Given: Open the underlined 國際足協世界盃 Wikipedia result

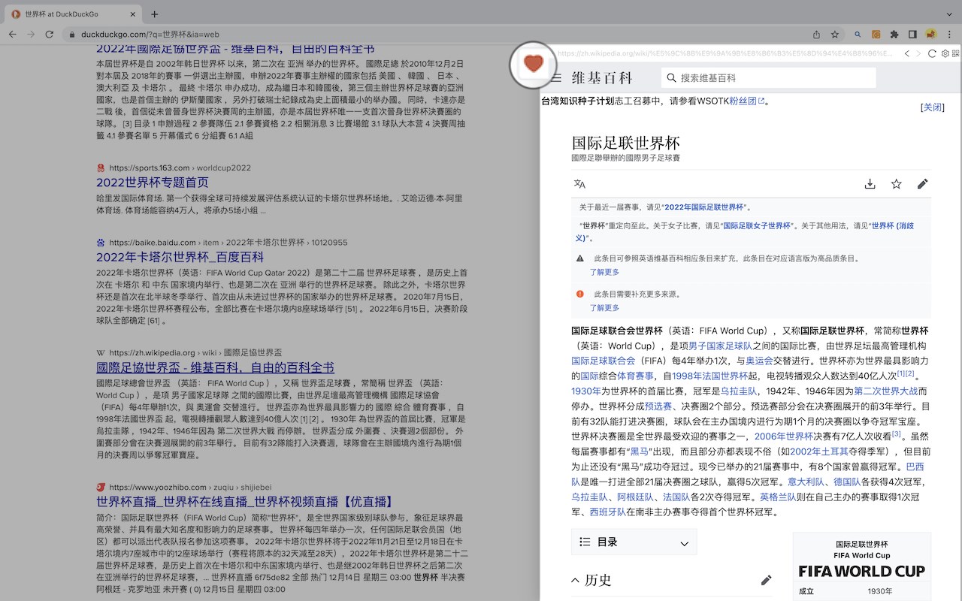Looking at the screenshot, I should click(x=215, y=367).
